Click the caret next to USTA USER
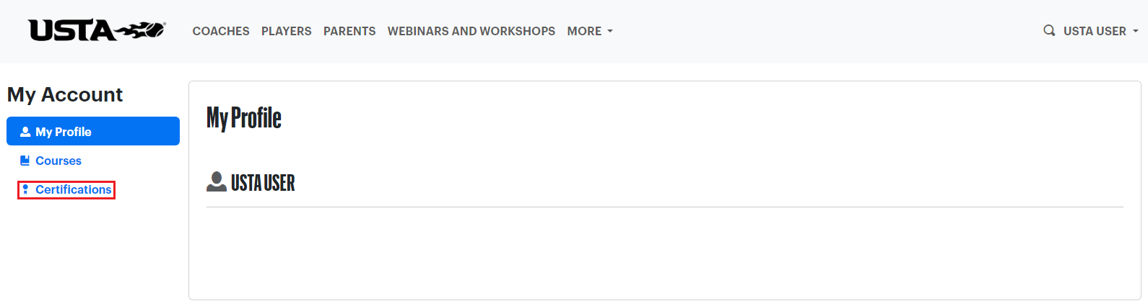The height and width of the screenshot is (306, 1148). tap(1136, 32)
